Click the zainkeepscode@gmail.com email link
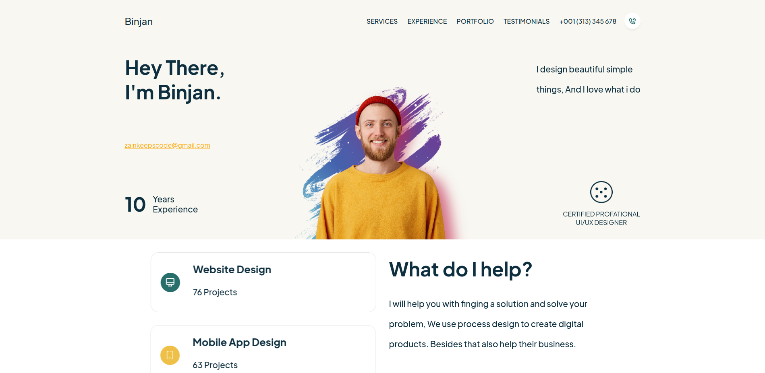Viewport: 765px width, 373px height. (x=167, y=145)
